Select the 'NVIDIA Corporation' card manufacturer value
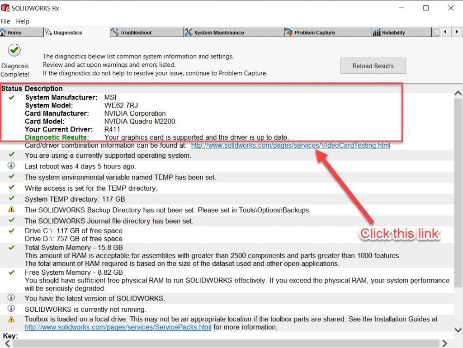Screen dimensions: 463x348 (x=135, y=113)
